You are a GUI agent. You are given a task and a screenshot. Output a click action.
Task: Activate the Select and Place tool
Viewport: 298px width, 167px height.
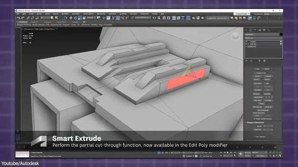click(84, 18)
